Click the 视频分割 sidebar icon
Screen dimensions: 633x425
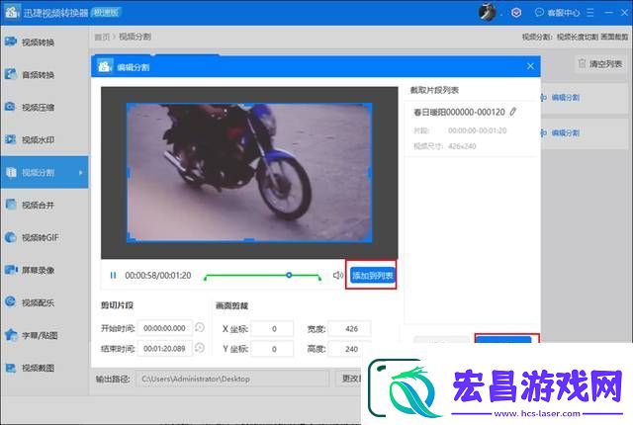coord(11,172)
